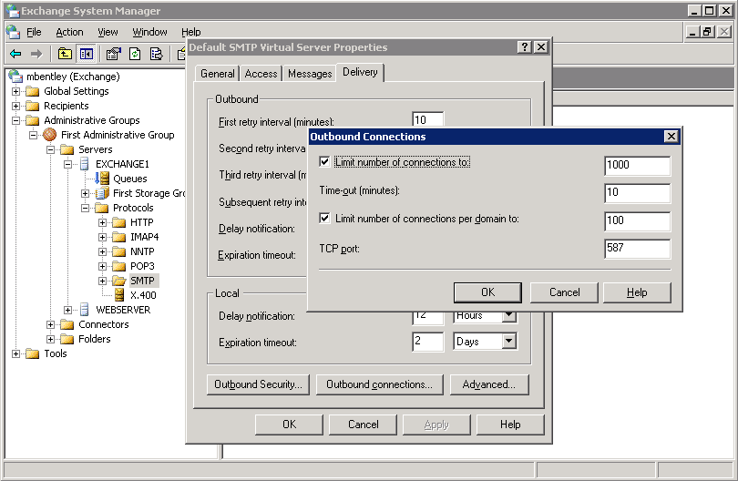Viewport: 738px width, 481px height.
Task: Click the First Administrative Group icon
Action: pyautogui.click(x=50, y=135)
